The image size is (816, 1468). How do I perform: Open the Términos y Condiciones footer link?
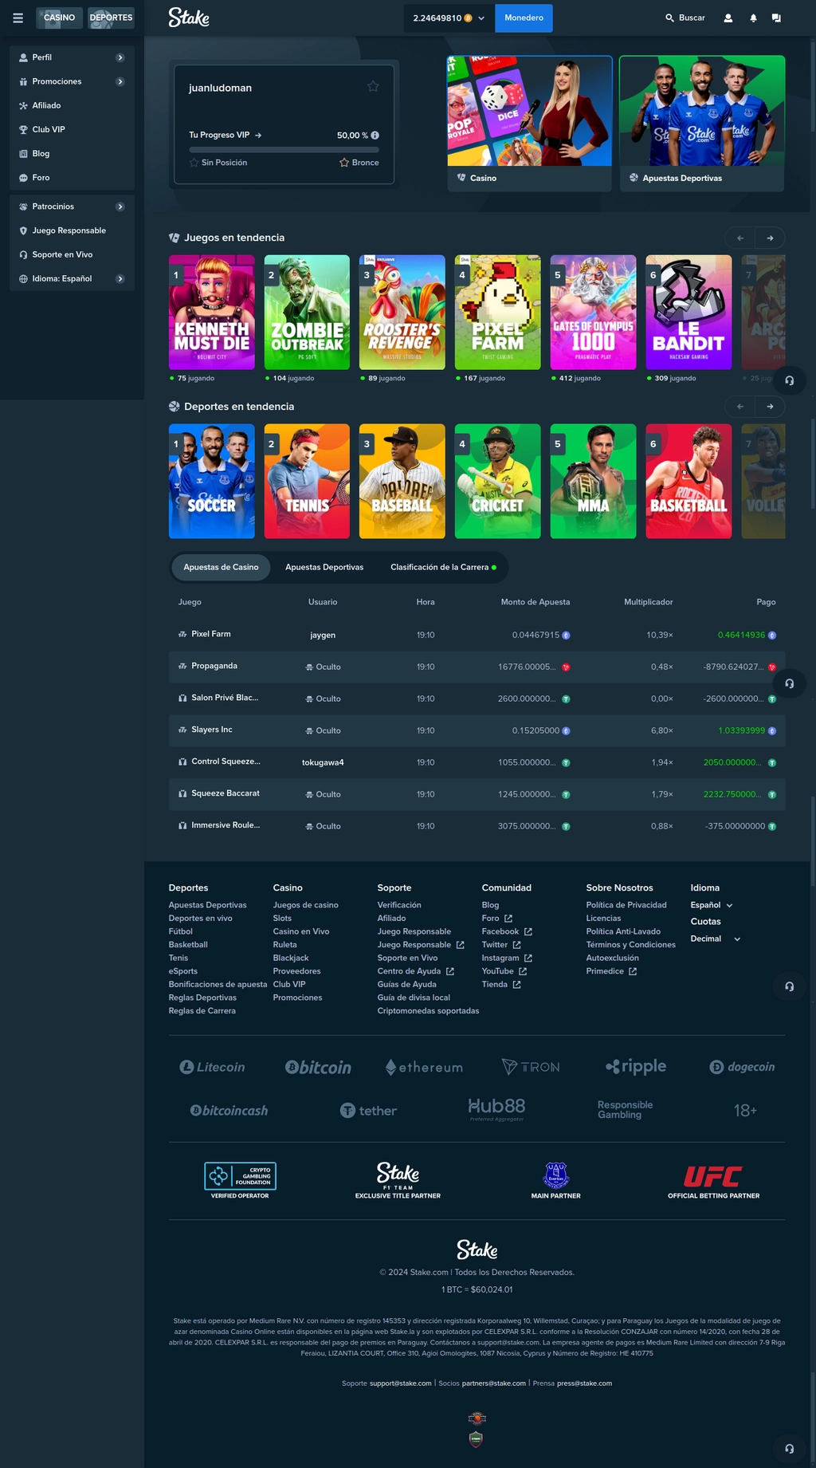click(x=630, y=945)
